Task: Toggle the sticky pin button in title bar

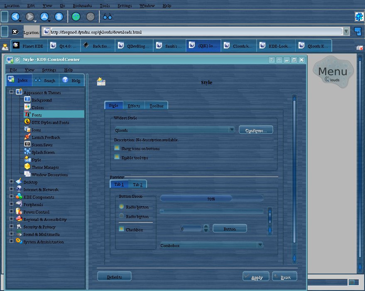Action: point(17,60)
